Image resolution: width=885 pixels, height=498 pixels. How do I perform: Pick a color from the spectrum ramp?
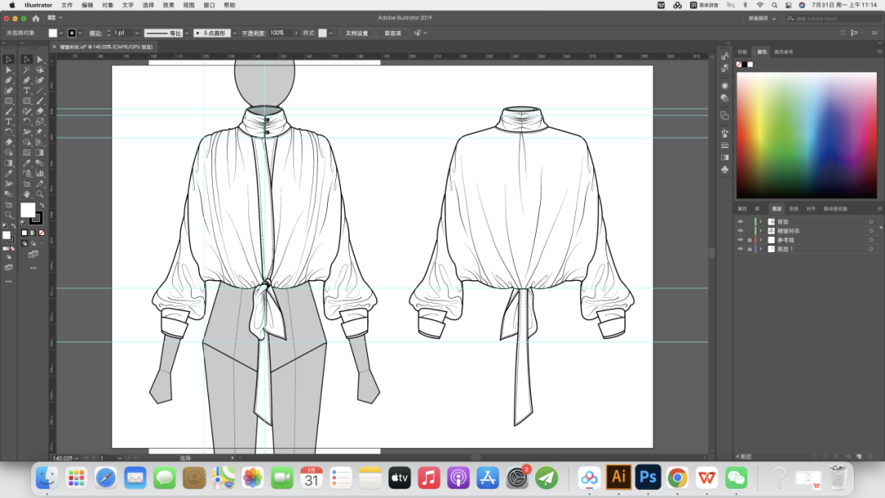coord(806,135)
